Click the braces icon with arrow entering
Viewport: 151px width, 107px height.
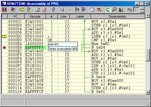pyautogui.click(x=77, y=10)
